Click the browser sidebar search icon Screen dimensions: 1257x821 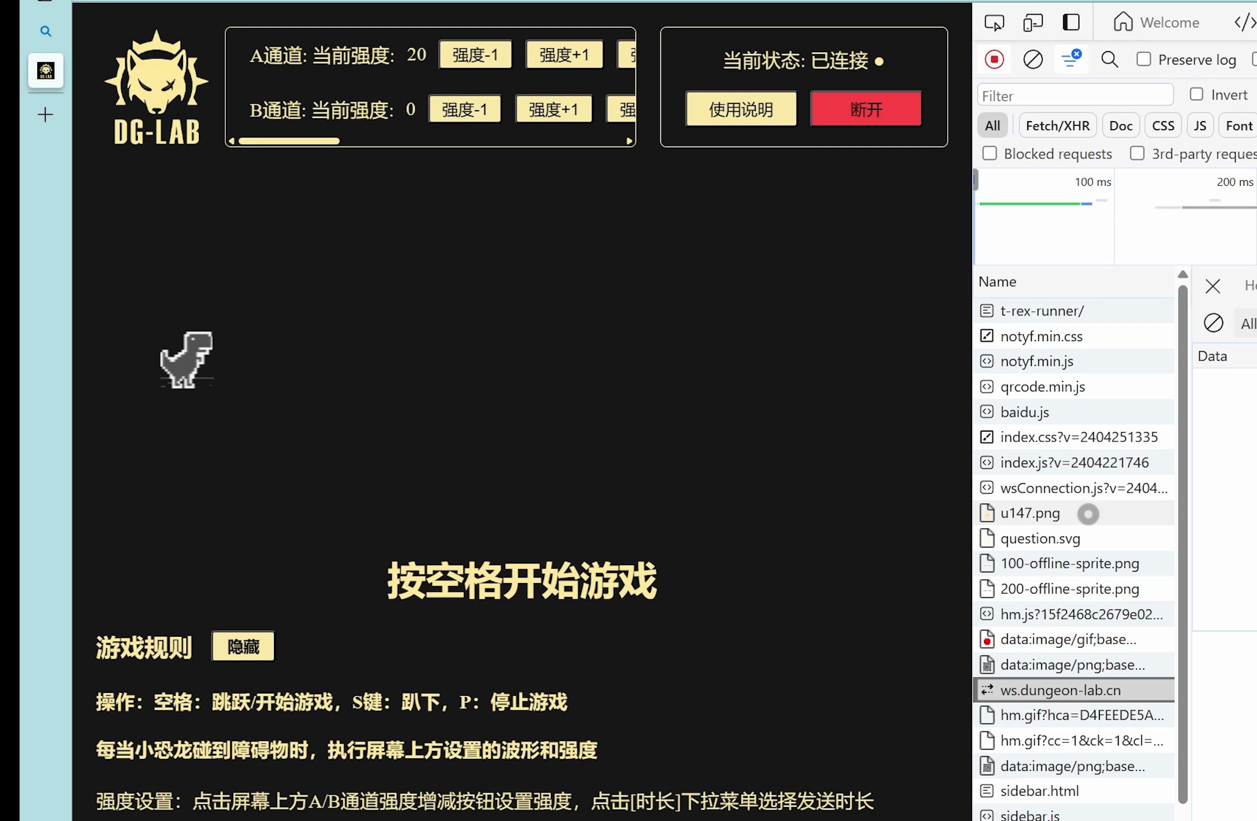click(46, 31)
